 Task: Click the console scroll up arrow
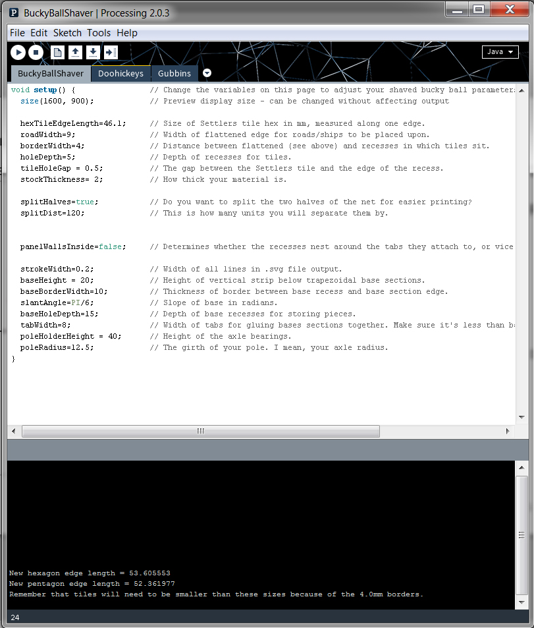[521, 467]
